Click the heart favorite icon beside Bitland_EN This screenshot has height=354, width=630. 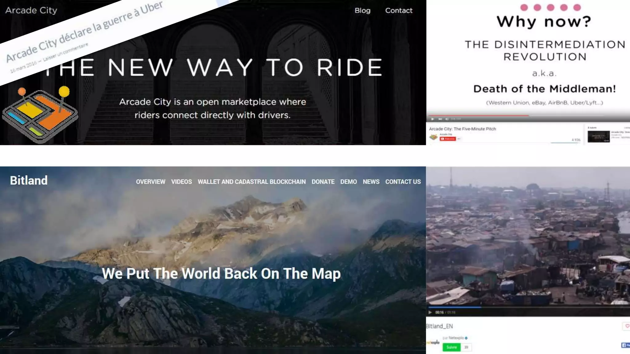pyautogui.click(x=627, y=326)
